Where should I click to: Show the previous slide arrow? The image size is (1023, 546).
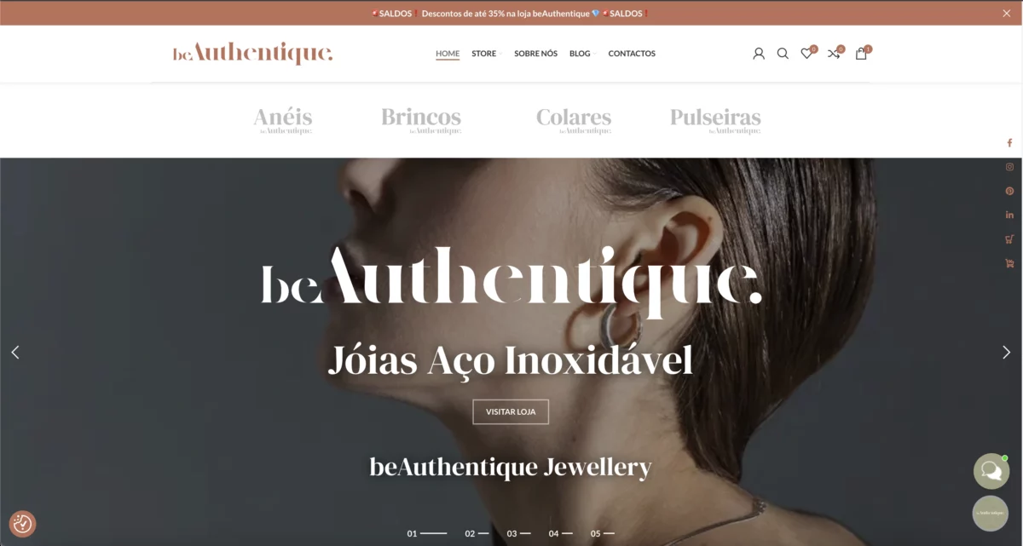(x=14, y=352)
